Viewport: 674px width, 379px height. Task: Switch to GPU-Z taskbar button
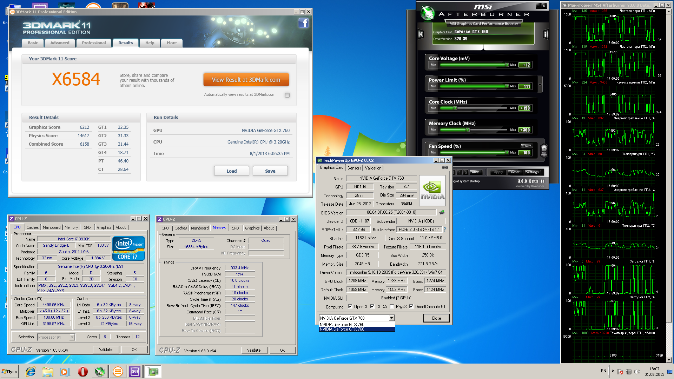(x=153, y=372)
